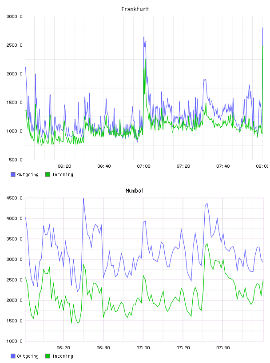Click the 1000.0 label on Frankfurt axis
This screenshot has width=270, height=363.
point(14,131)
